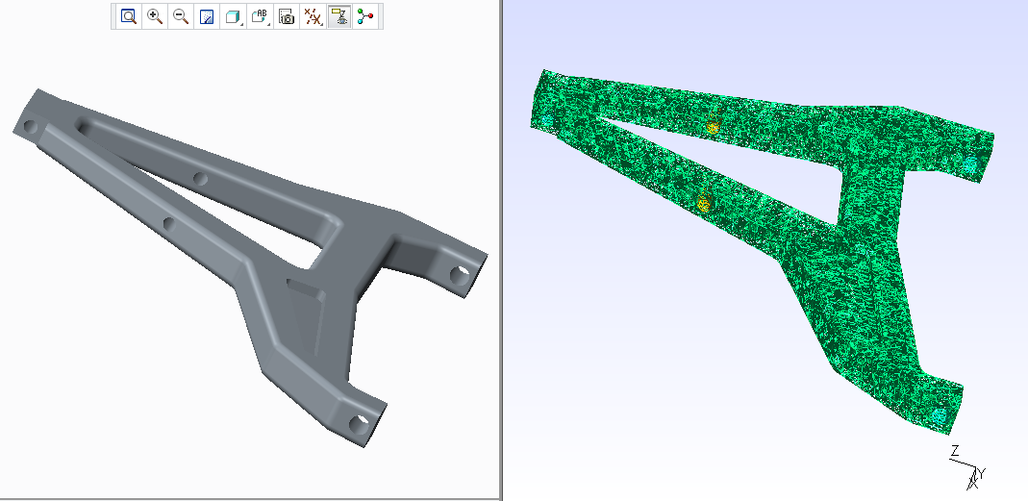Click the Refit view icon
The height and width of the screenshot is (501, 1028).
click(x=128, y=16)
